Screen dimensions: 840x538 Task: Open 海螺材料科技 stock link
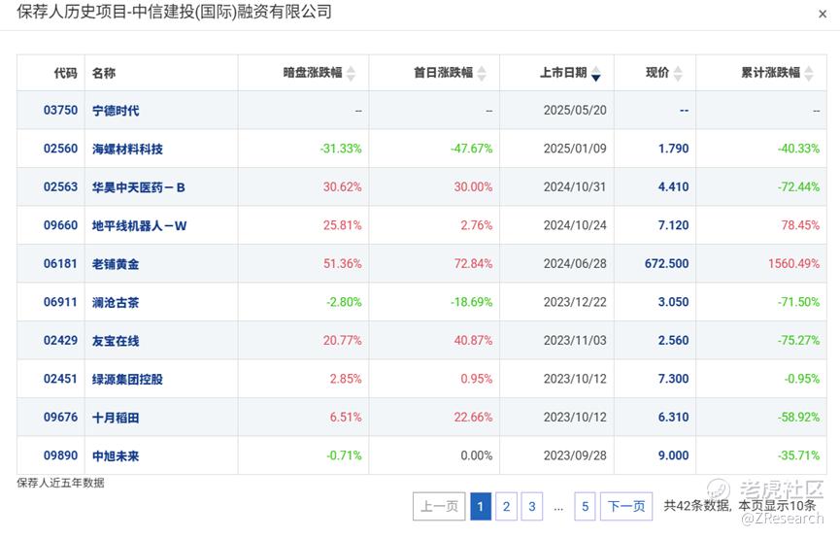[x=127, y=149]
